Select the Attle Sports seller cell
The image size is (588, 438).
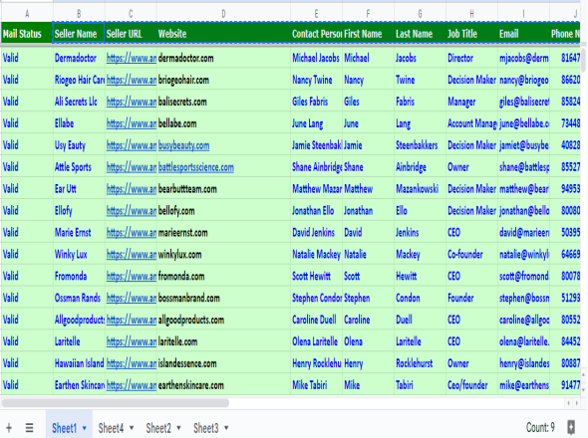pos(79,166)
